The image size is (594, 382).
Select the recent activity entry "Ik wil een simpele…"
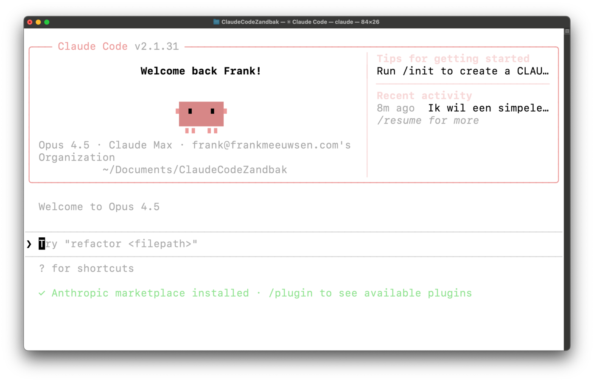[488, 109]
